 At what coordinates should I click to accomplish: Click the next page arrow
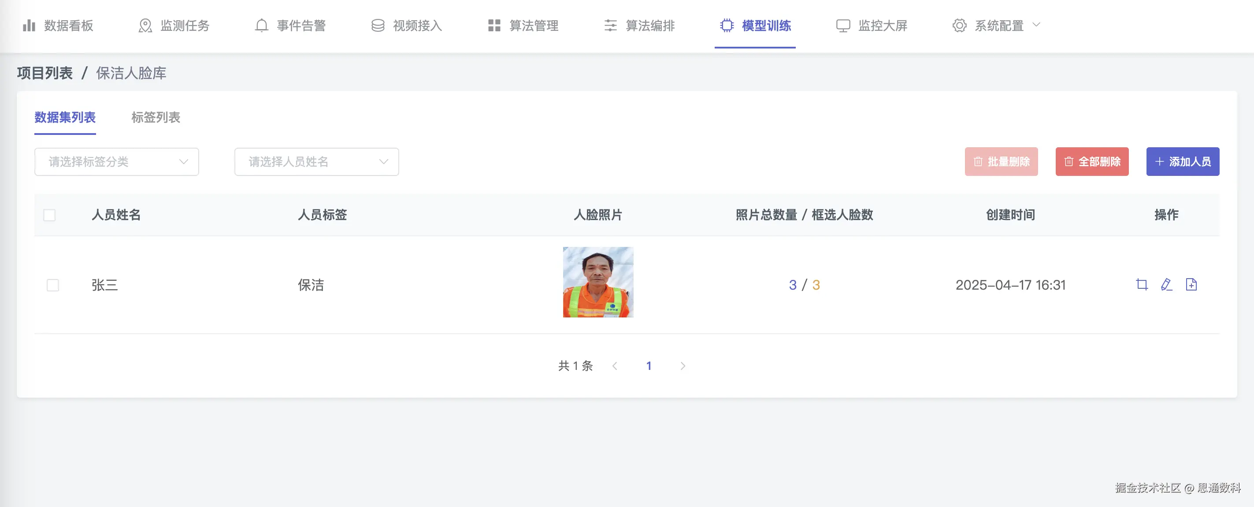683,366
